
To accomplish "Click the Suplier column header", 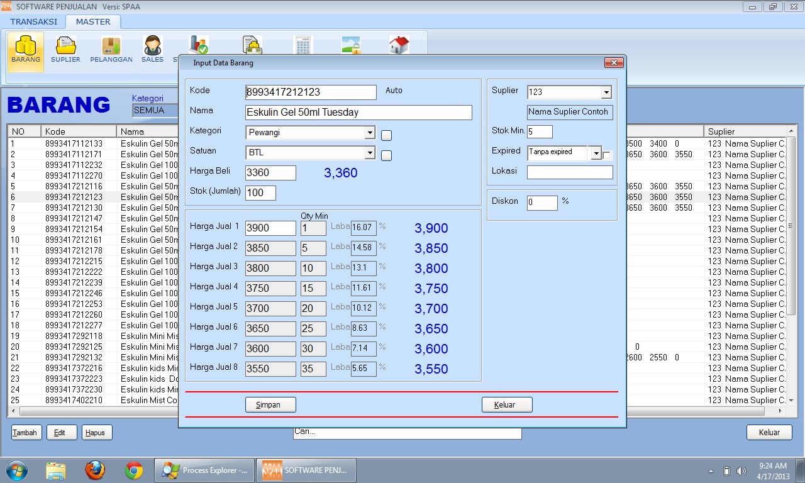I will click(745, 131).
